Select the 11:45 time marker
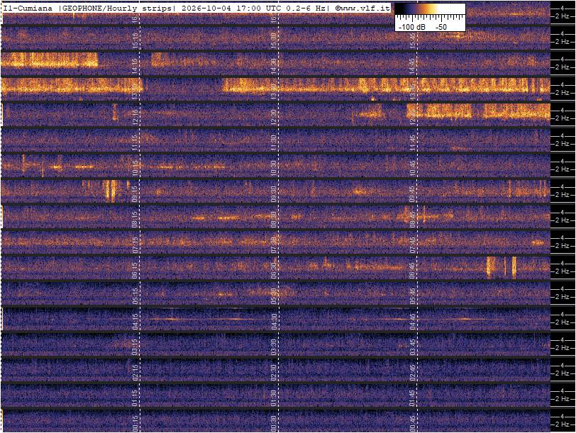576x433 pixels. coord(412,143)
